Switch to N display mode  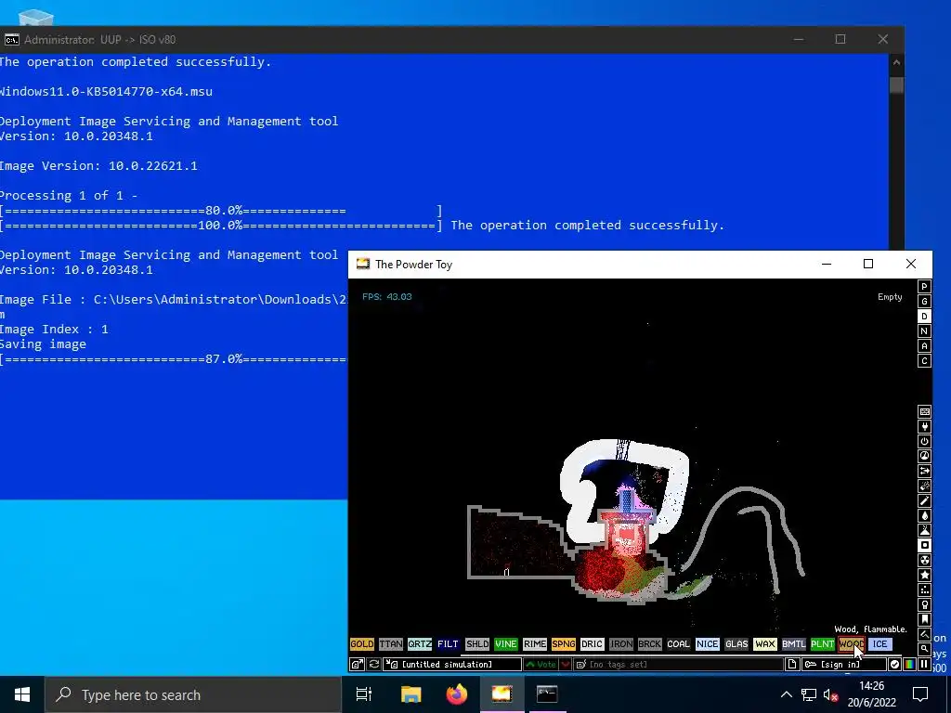pos(924,331)
